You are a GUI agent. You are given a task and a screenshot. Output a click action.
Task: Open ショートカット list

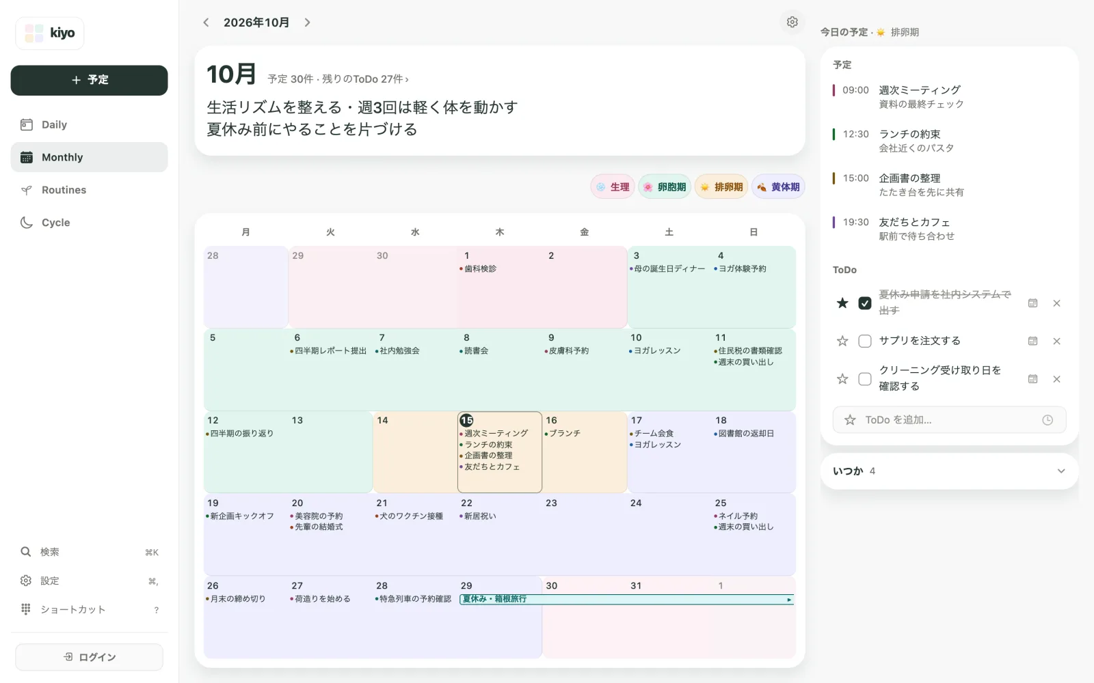(89, 609)
